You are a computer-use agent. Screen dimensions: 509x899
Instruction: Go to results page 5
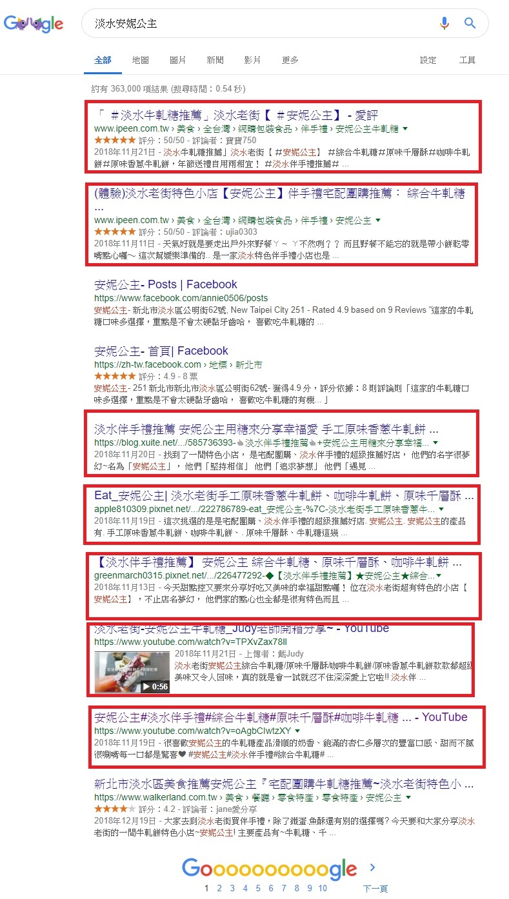point(257,888)
